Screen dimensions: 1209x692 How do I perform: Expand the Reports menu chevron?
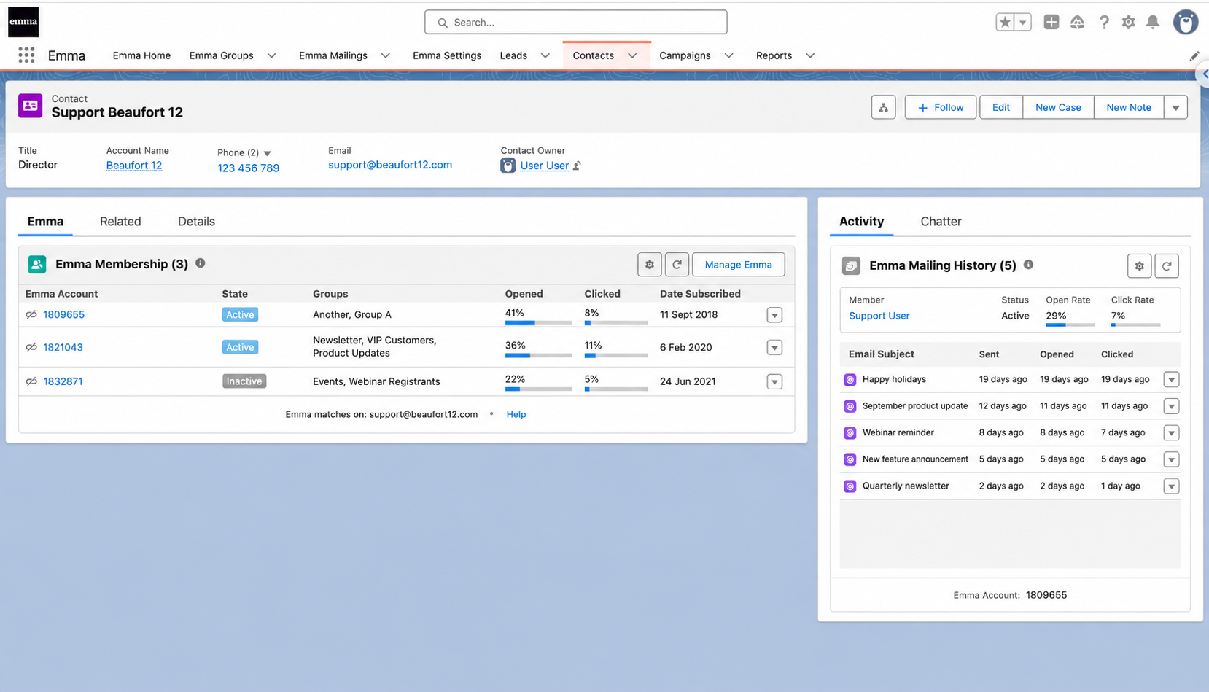point(809,55)
